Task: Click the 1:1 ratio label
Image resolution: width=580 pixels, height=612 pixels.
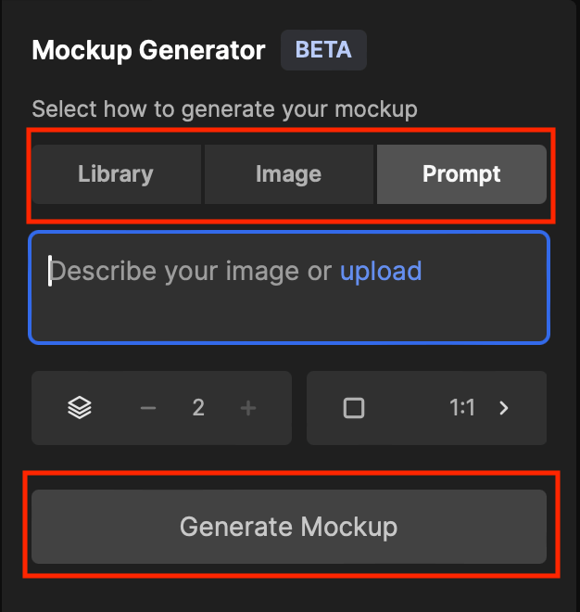Action: (x=462, y=408)
